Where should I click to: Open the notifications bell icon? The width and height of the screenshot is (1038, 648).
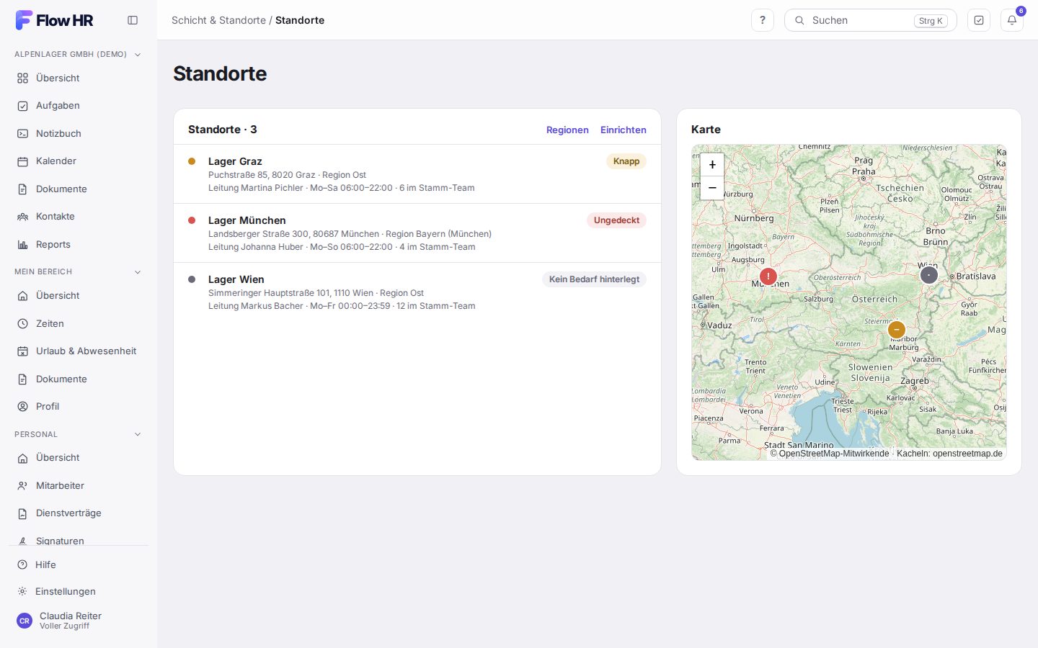(x=1012, y=20)
